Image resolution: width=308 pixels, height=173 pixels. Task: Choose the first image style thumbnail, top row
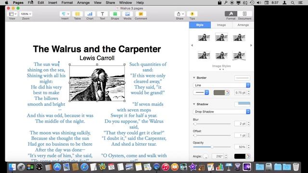[204, 37]
